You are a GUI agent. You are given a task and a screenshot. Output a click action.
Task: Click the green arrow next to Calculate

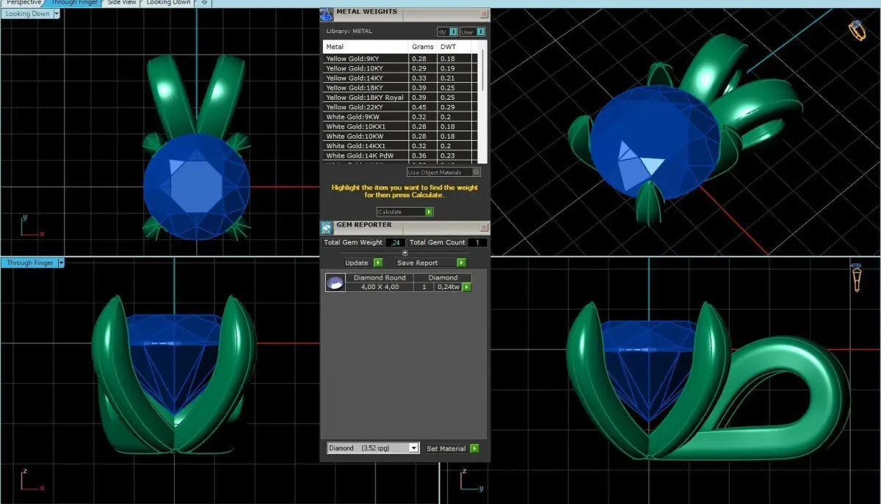coord(429,212)
